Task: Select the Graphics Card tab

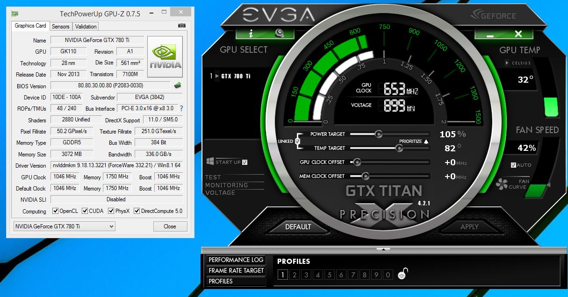Action: coord(30,26)
